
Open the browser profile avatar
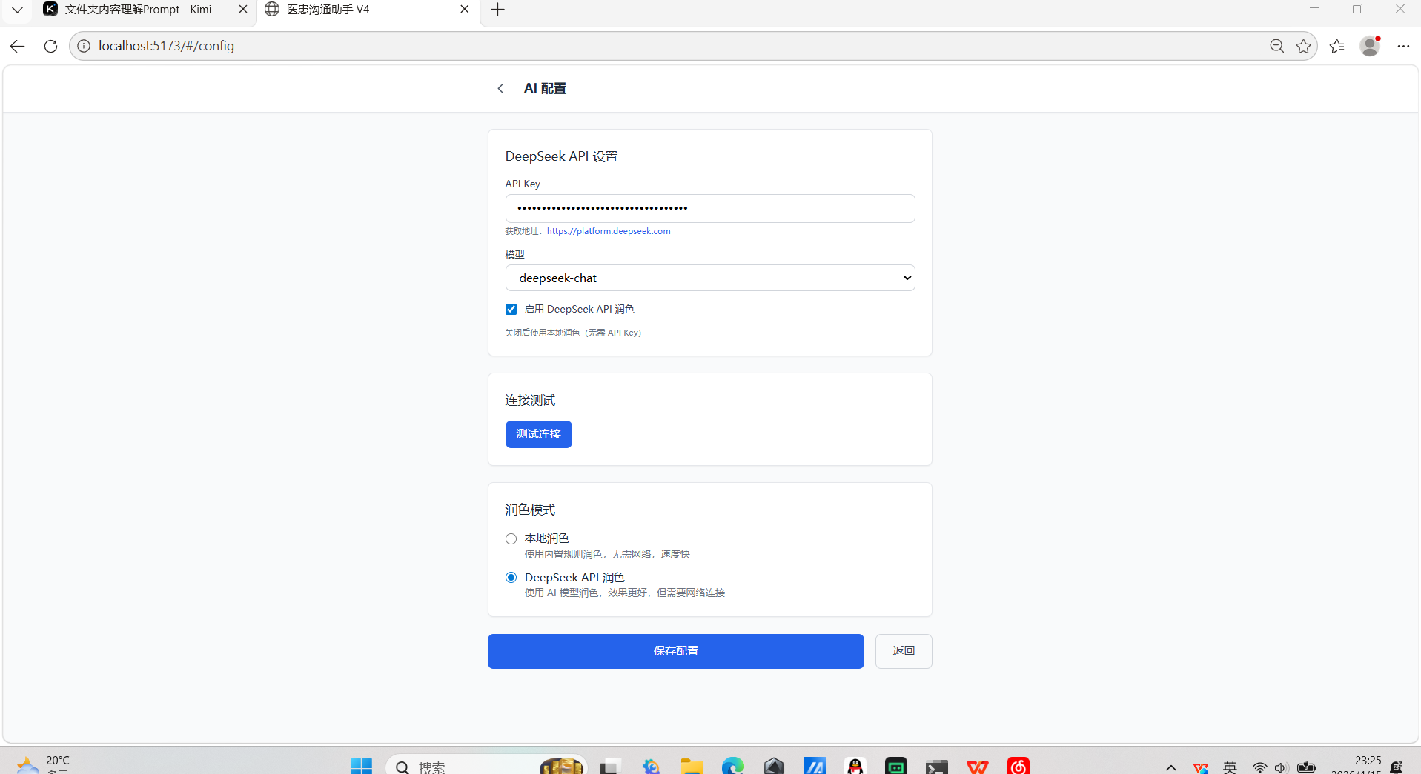tap(1369, 46)
